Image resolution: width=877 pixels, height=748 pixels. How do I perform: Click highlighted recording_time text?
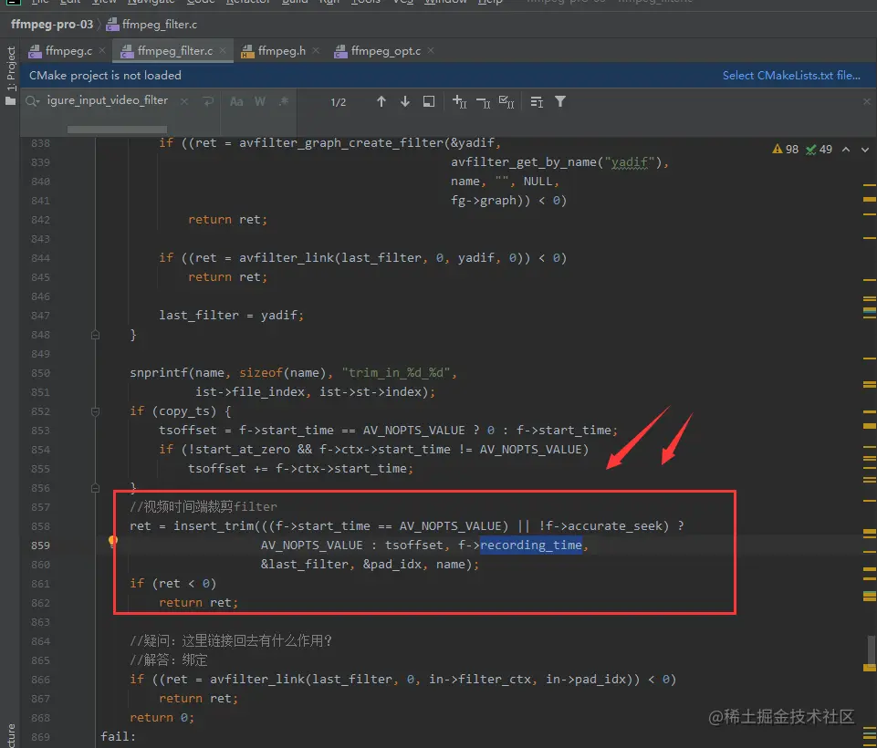coord(531,545)
